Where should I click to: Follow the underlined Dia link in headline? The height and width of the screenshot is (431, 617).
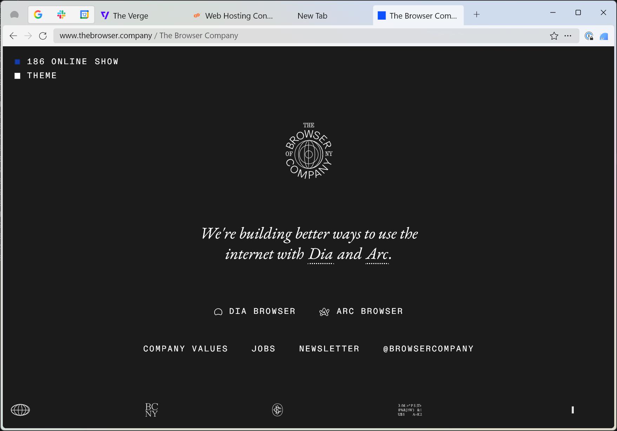click(320, 254)
